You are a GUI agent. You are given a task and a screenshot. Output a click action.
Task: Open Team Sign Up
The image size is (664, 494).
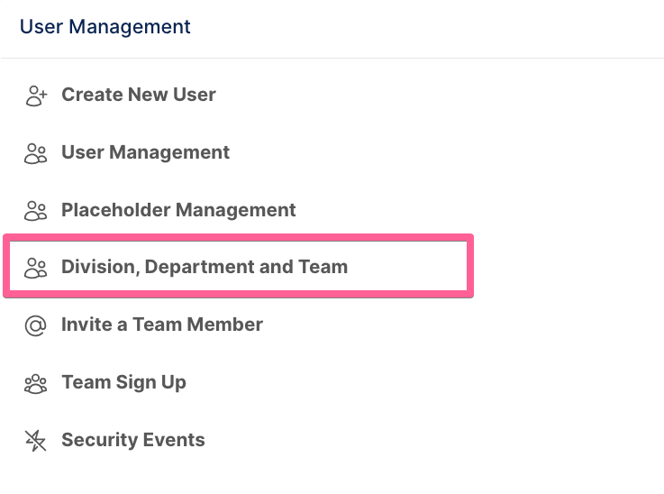coord(123,382)
